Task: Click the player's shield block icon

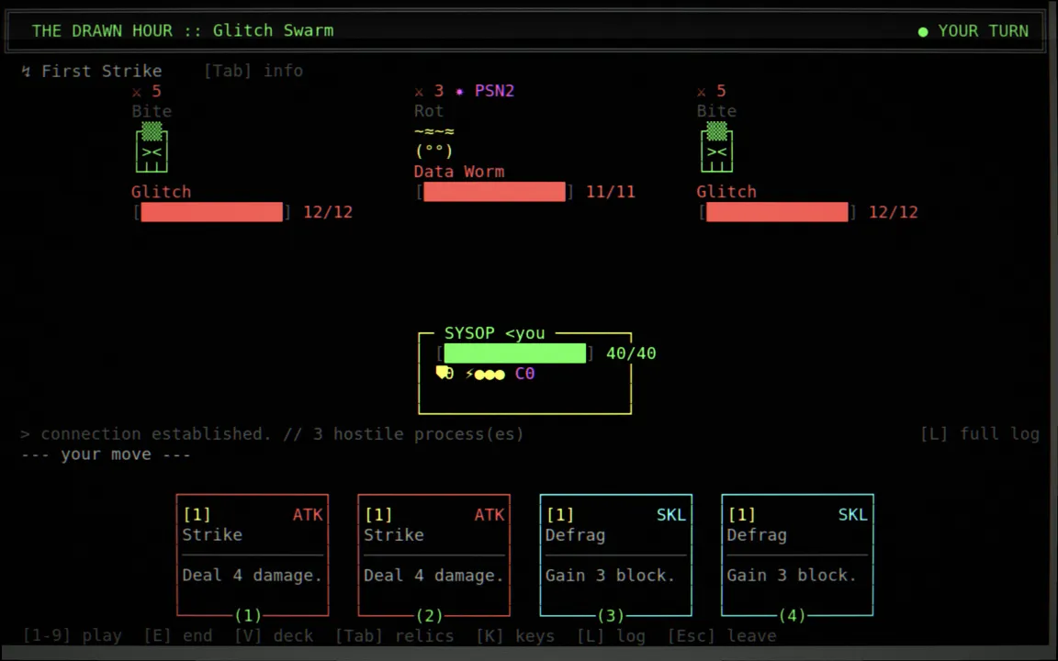Action: [x=445, y=373]
